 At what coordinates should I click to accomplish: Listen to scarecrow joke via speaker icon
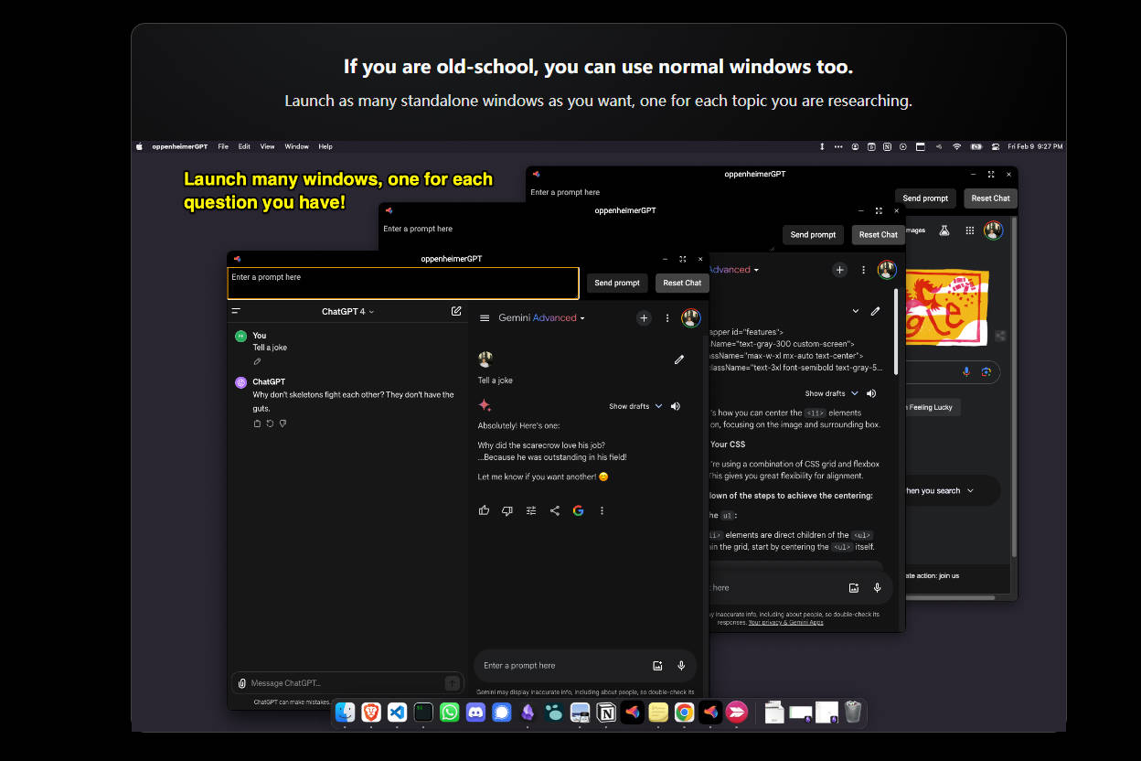pyautogui.click(x=676, y=406)
